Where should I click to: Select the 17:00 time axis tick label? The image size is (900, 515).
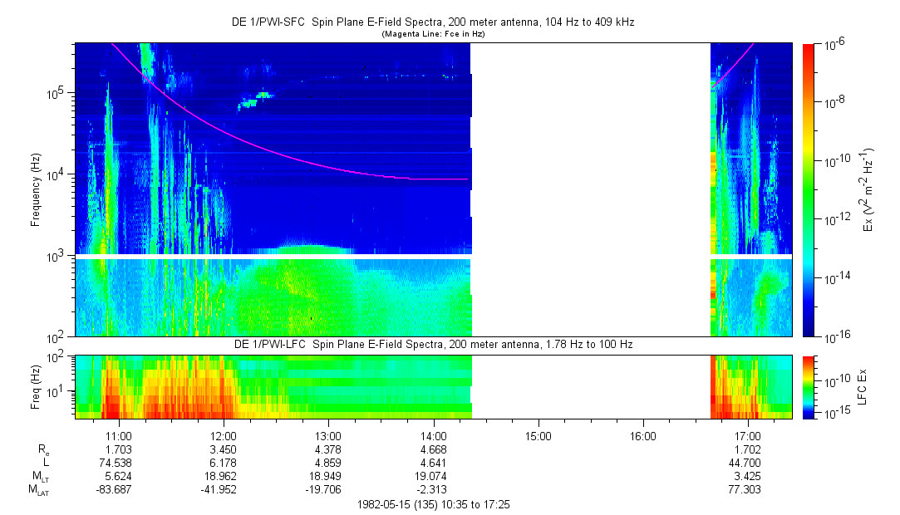tap(748, 435)
